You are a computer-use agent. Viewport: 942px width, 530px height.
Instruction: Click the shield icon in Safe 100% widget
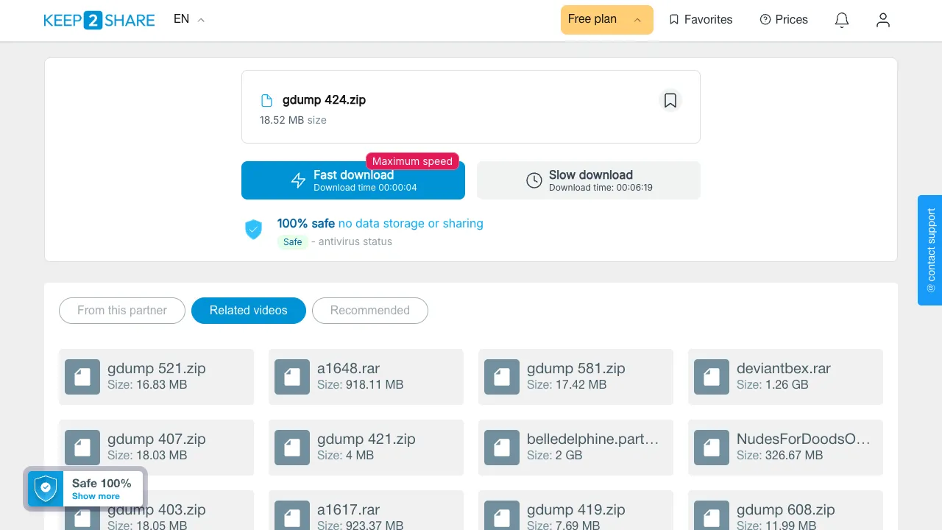coord(46,488)
